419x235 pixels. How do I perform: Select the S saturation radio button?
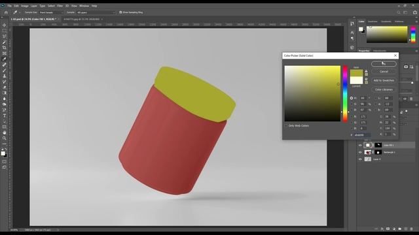[352, 104]
